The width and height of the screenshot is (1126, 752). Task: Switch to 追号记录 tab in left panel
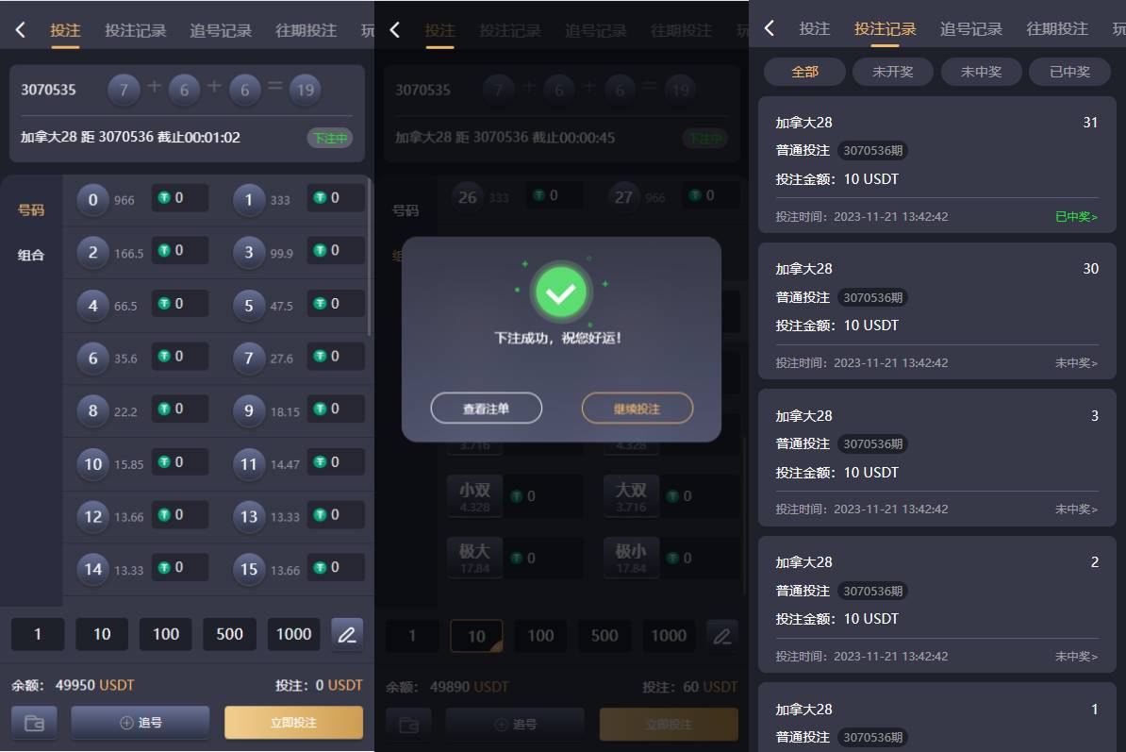(221, 31)
